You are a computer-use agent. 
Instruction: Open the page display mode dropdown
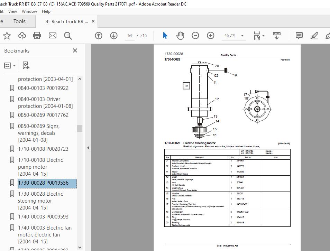pyautogui.click(x=259, y=35)
